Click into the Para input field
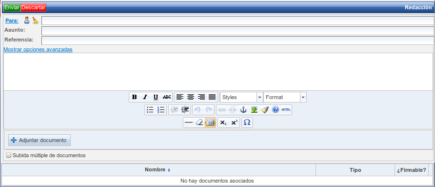 [237, 21]
